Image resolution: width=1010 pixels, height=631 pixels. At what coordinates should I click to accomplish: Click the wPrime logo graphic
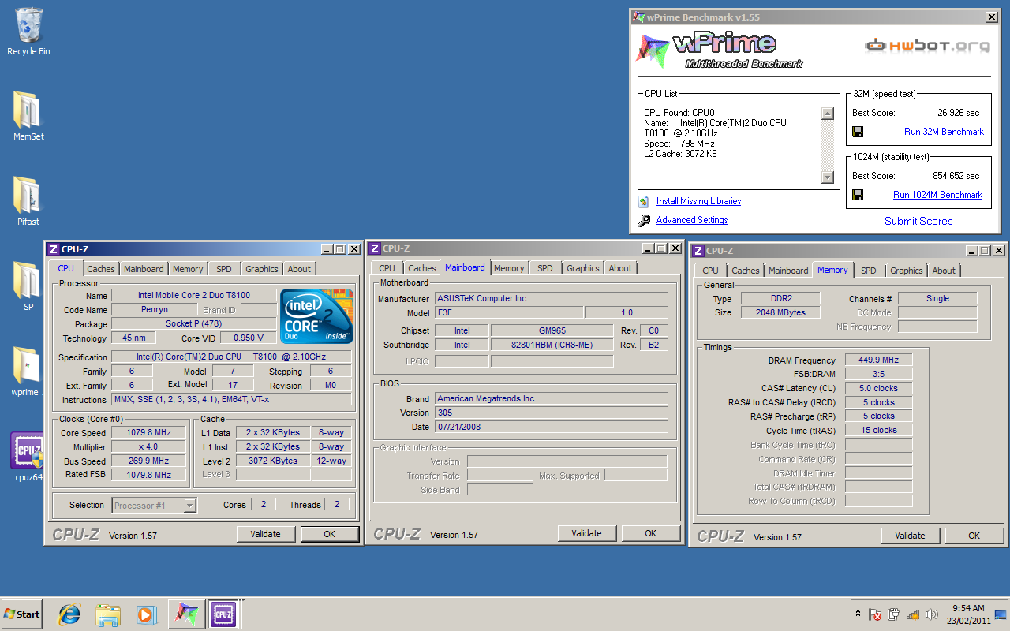pyautogui.click(x=720, y=50)
